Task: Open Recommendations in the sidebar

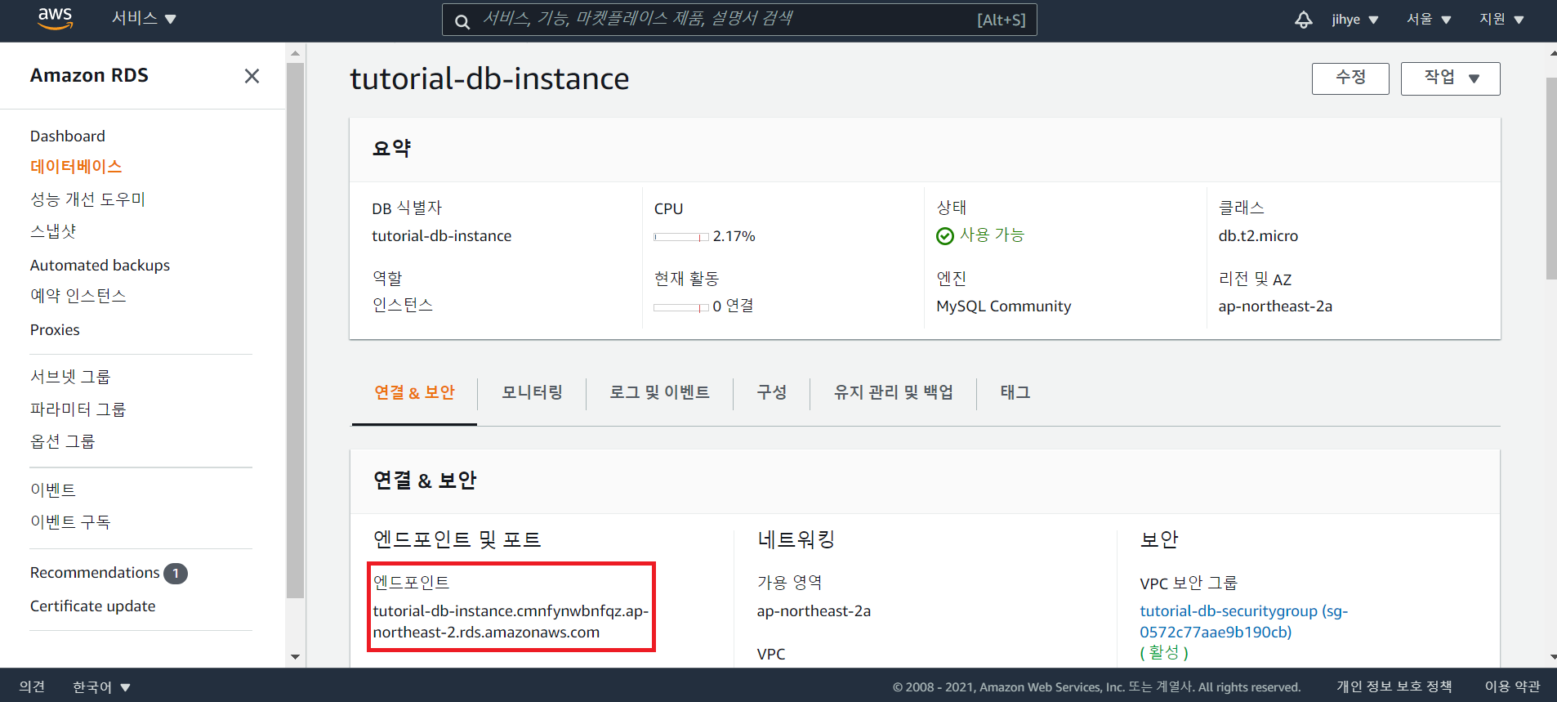Action: coord(95,573)
